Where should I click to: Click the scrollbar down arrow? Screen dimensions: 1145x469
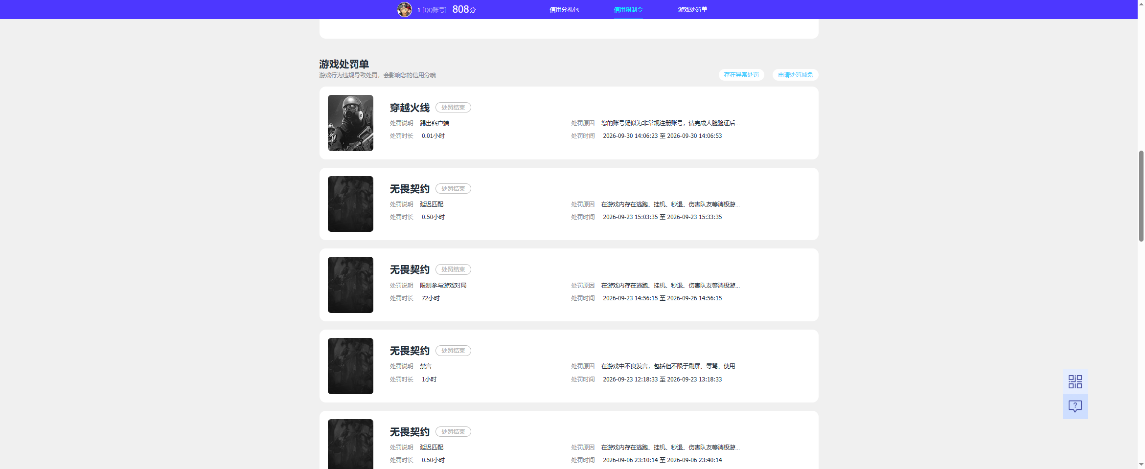[1141, 465]
